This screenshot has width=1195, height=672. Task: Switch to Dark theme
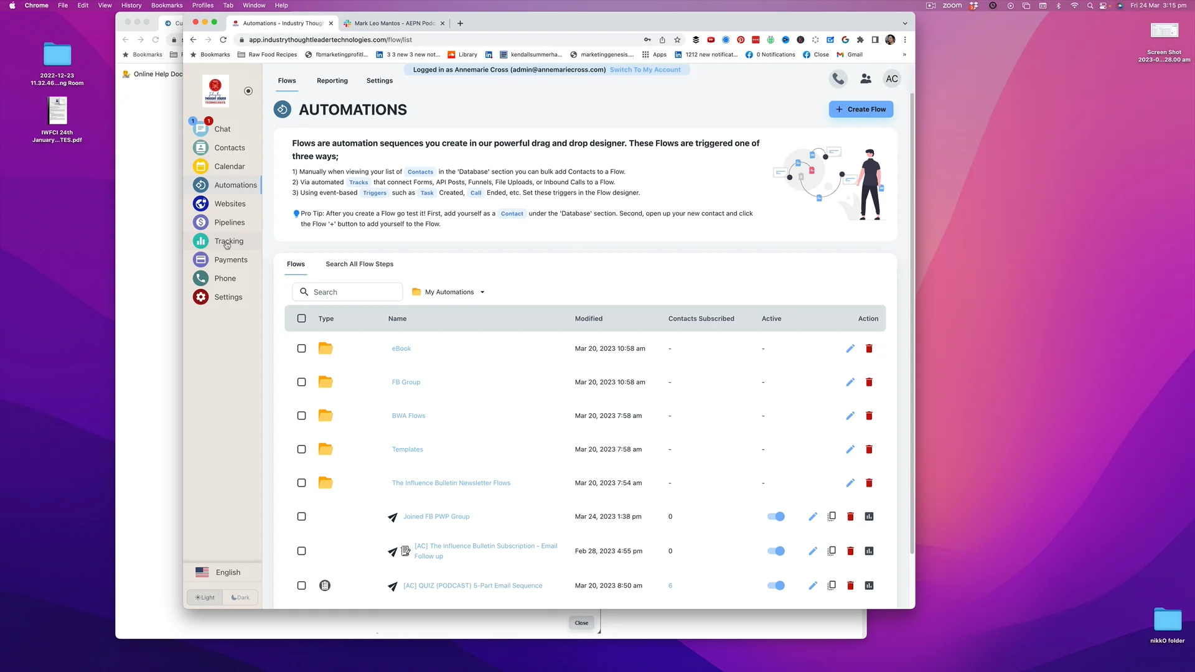(240, 597)
